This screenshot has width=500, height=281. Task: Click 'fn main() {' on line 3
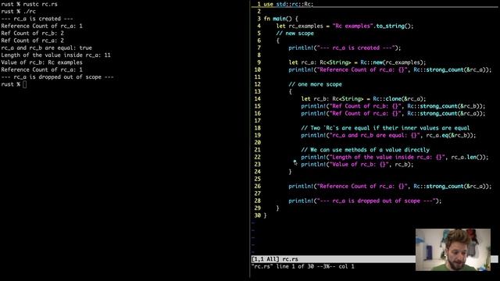281,19
